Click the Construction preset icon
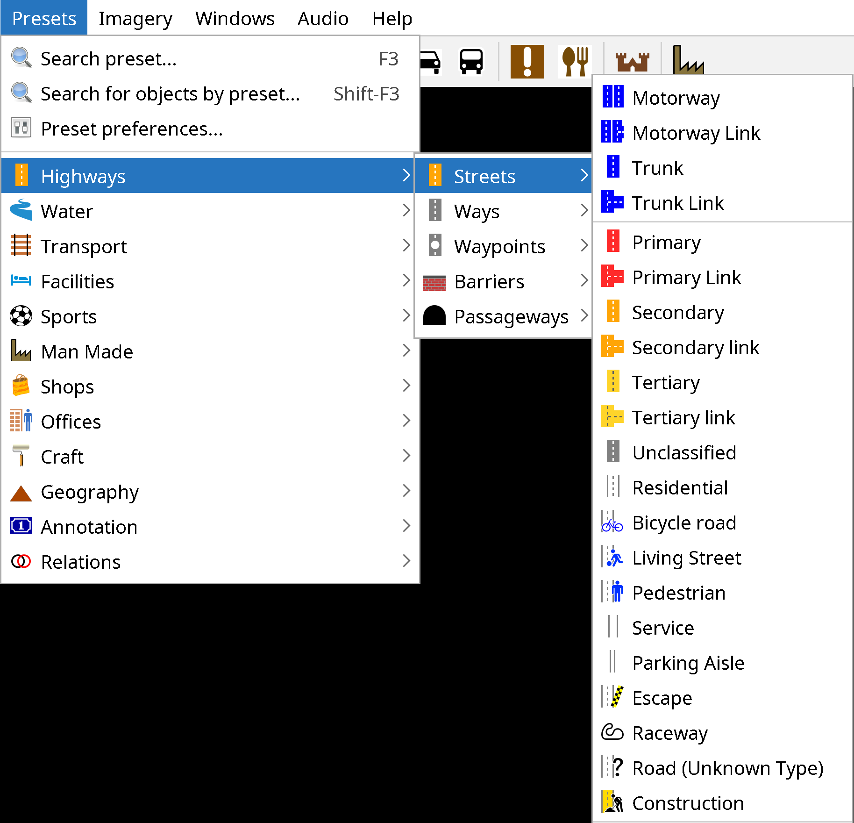Screen dimensions: 854x823 pyautogui.click(x=612, y=802)
